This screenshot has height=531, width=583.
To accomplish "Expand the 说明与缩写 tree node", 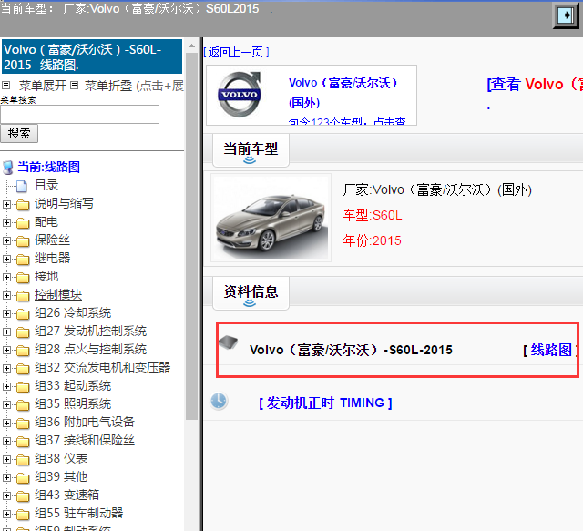I will click(x=6, y=204).
